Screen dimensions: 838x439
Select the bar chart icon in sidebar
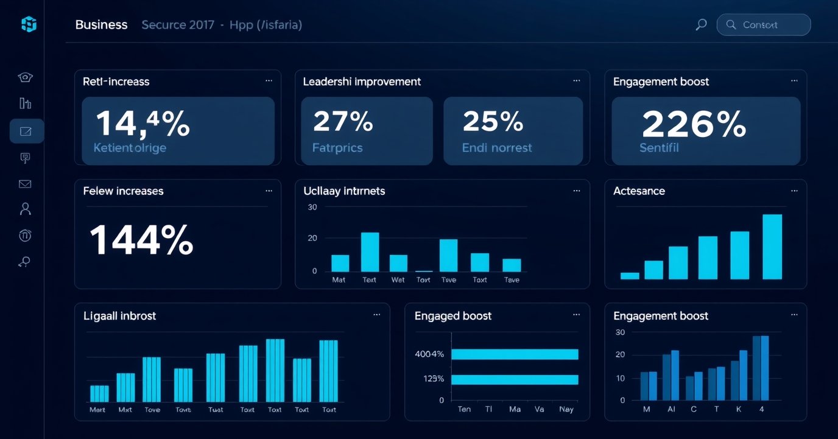26,104
